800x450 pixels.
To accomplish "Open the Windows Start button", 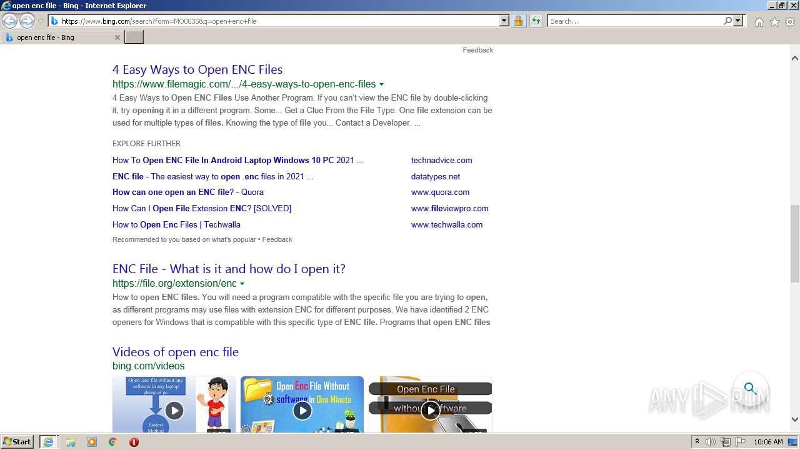I will tap(17, 442).
